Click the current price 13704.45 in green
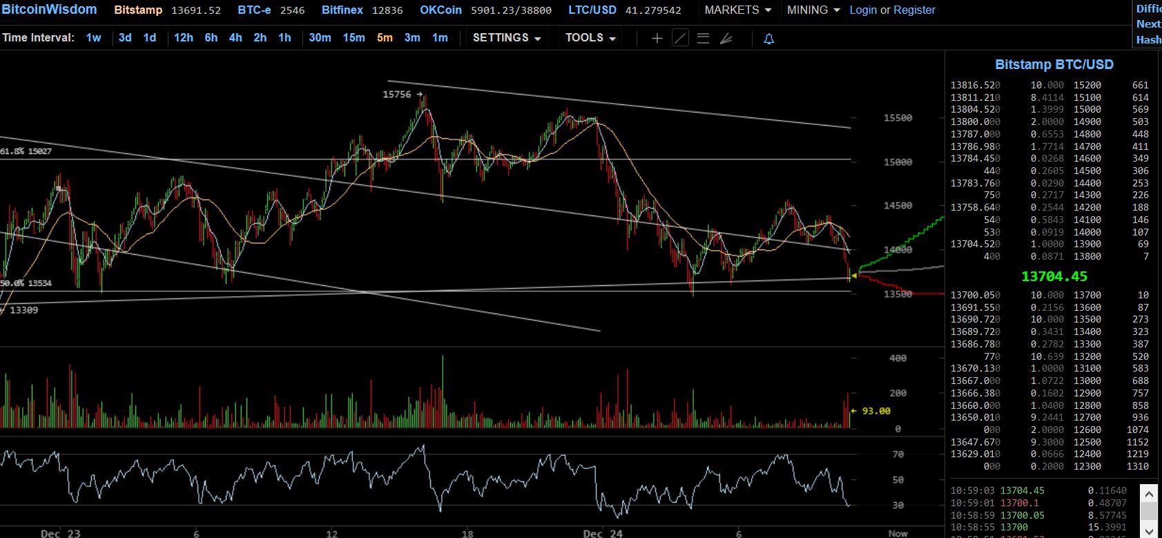This screenshot has width=1162, height=538. 1054,276
